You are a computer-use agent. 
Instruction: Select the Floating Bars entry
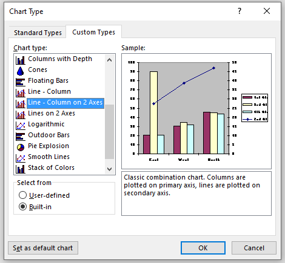tap(48, 80)
